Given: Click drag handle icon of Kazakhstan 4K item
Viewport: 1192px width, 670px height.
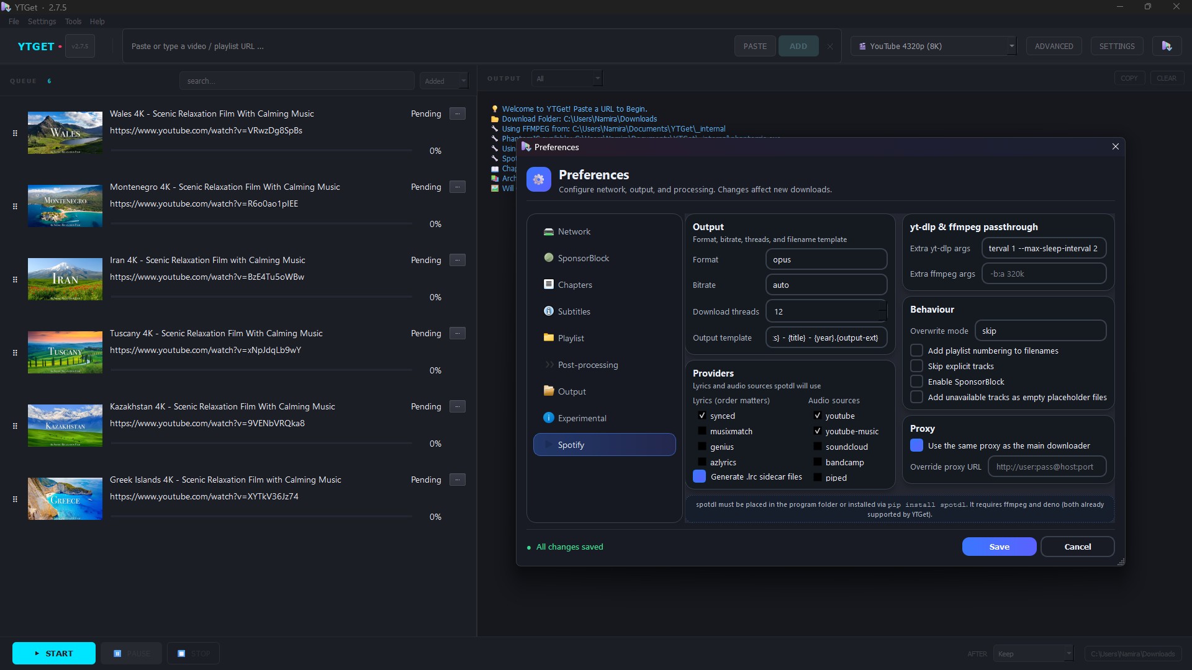Looking at the screenshot, I should coord(15,426).
